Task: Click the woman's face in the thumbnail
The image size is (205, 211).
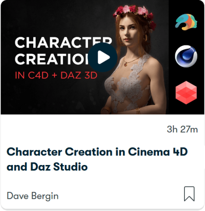Action: pos(127,30)
